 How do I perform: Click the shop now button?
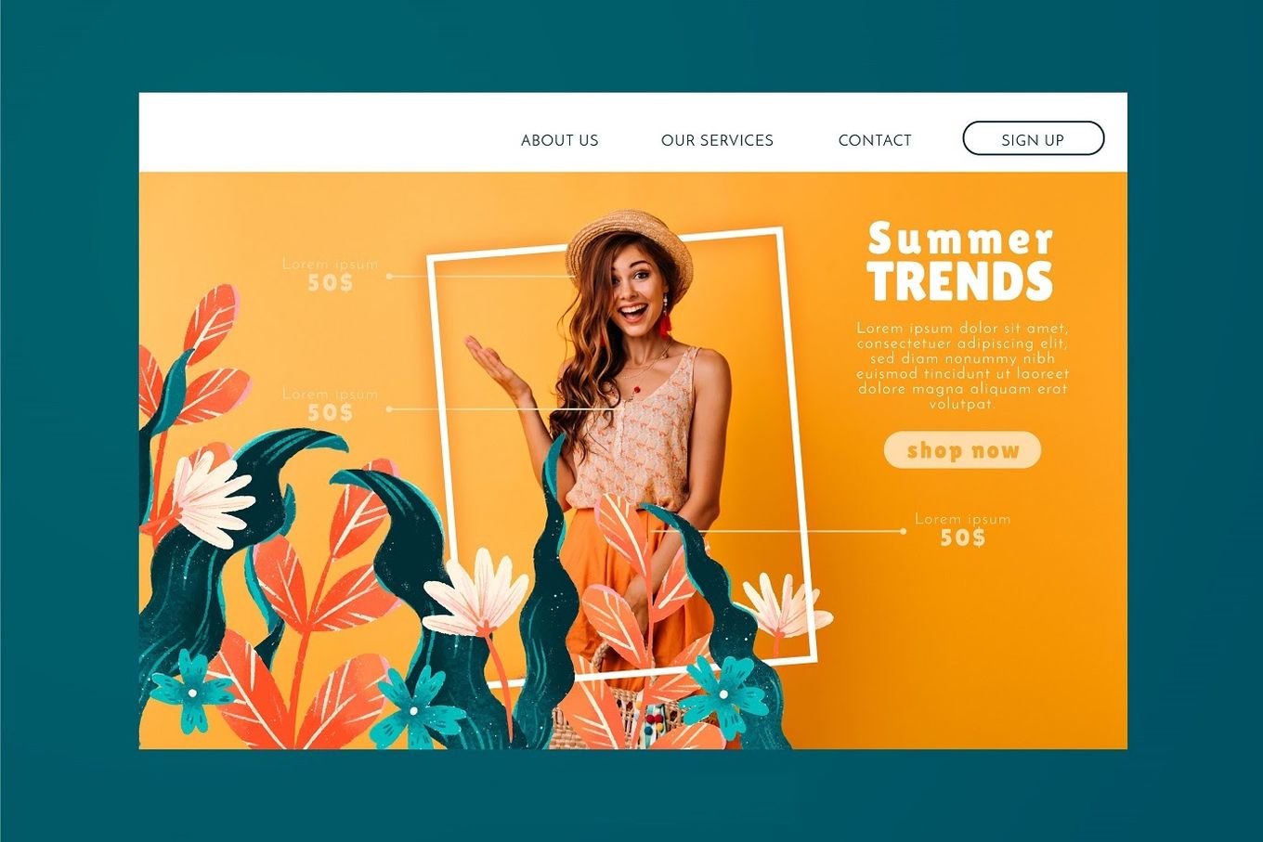[x=962, y=450]
